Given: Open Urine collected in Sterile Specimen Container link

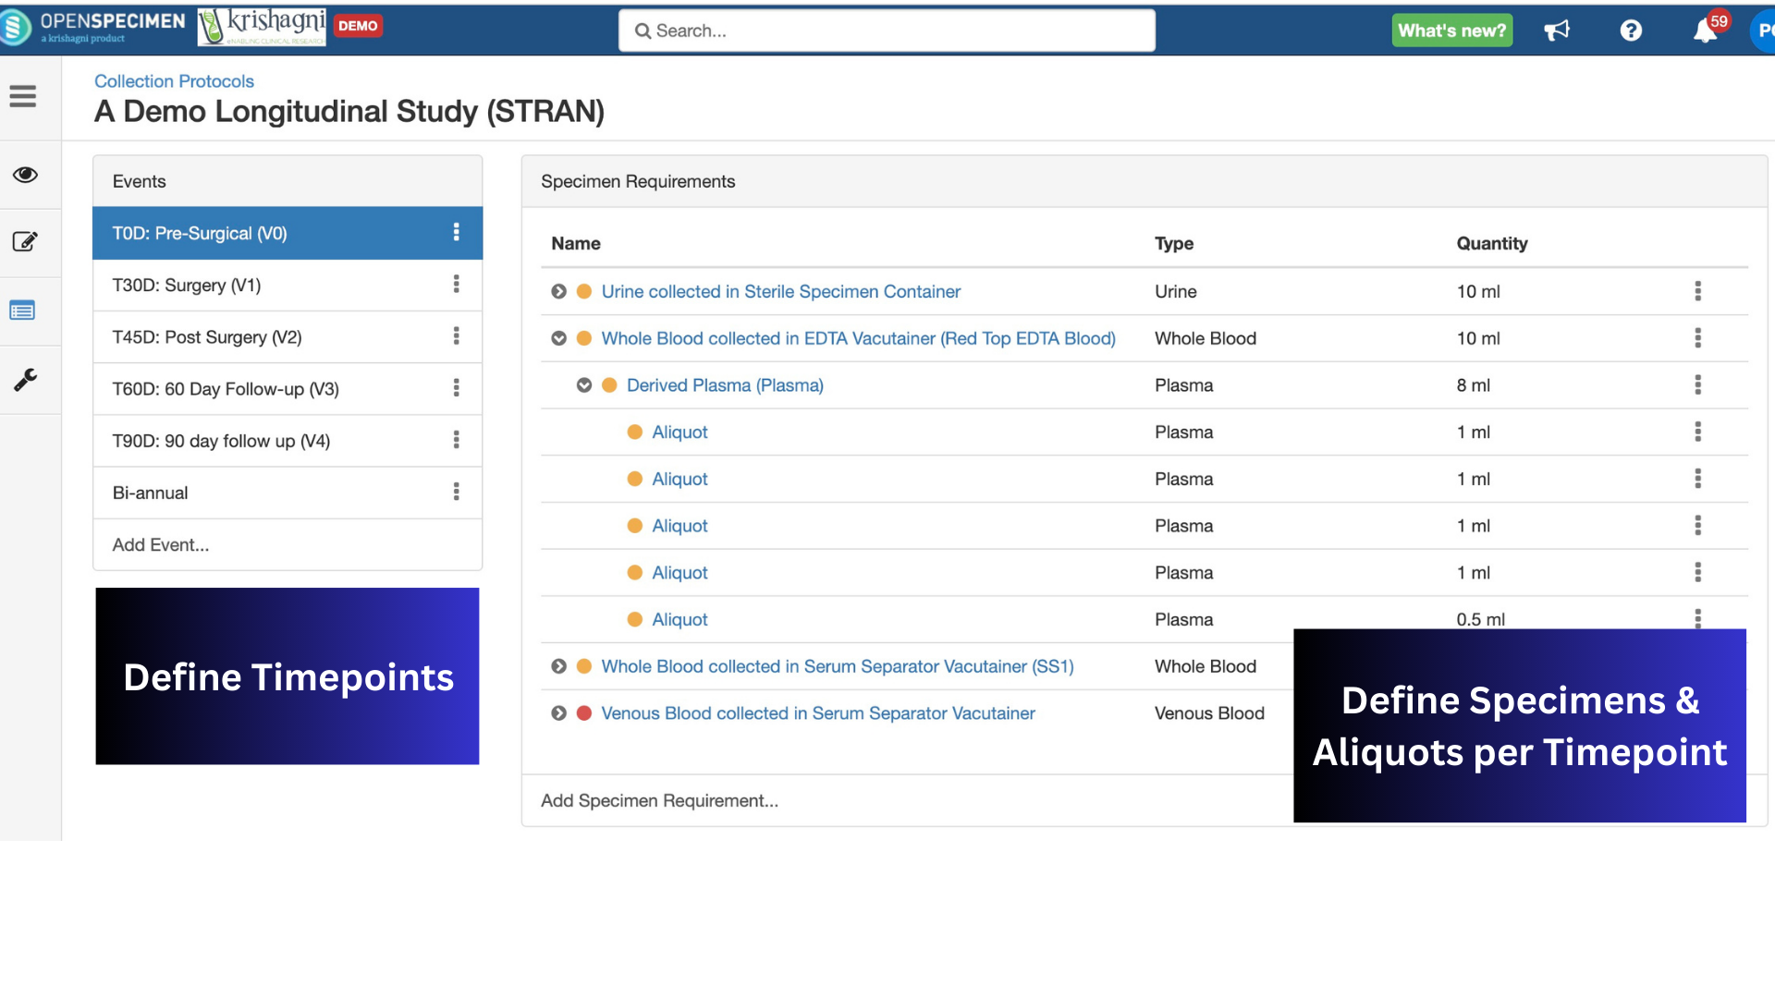Looking at the screenshot, I should pyautogui.click(x=780, y=291).
